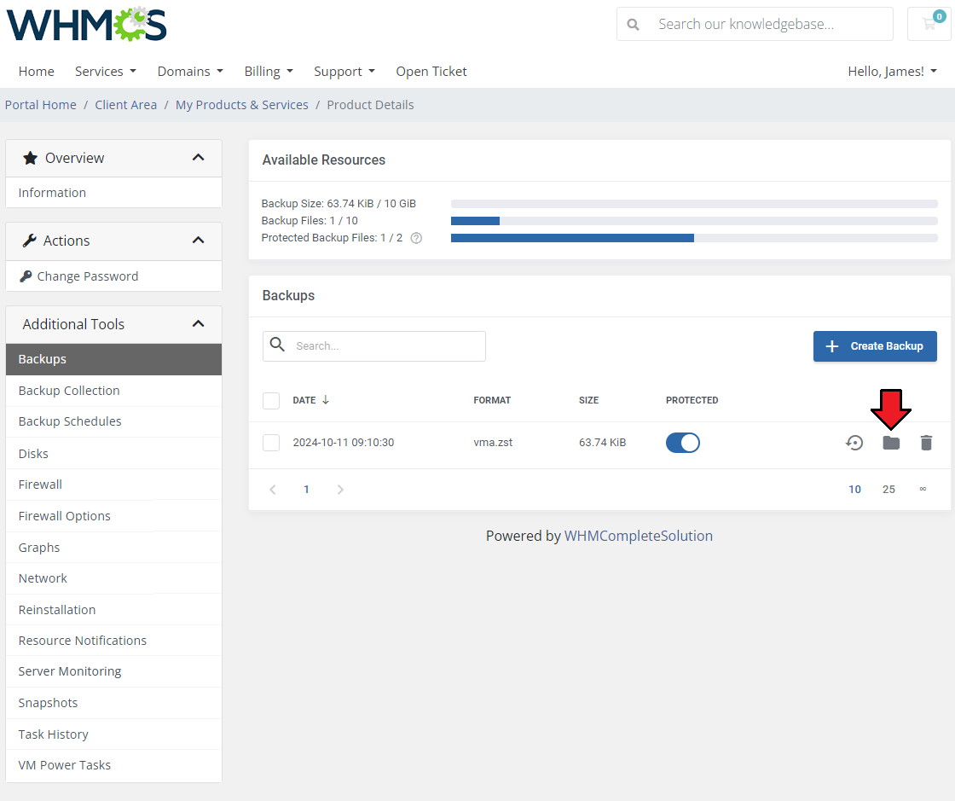Open Graphs in sidebar
This screenshot has width=955, height=801.
click(x=114, y=548)
